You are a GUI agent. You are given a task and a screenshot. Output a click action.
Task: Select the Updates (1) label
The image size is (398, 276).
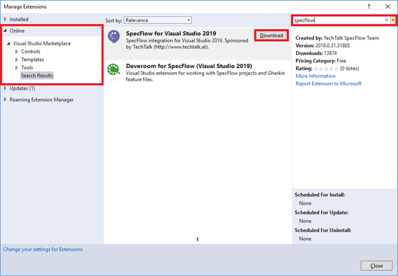point(22,88)
